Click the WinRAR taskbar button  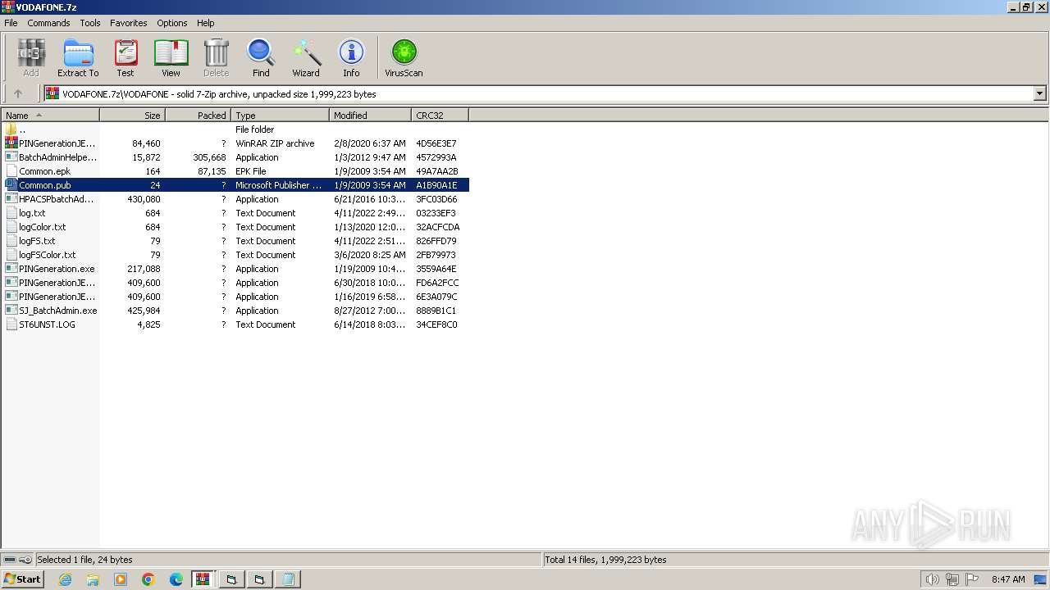pyautogui.click(x=203, y=579)
